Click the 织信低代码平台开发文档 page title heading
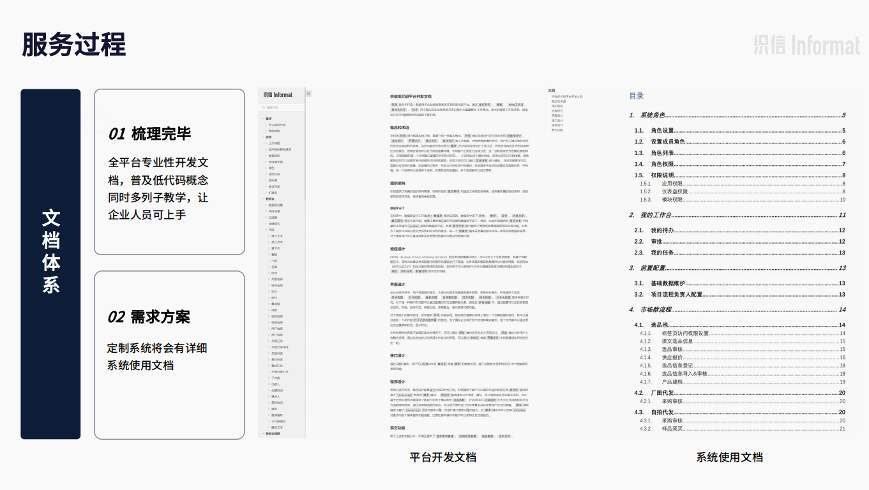The width and height of the screenshot is (869, 490). tap(411, 96)
